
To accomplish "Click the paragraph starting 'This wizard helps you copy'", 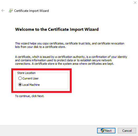I will click(x=70, y=45).
